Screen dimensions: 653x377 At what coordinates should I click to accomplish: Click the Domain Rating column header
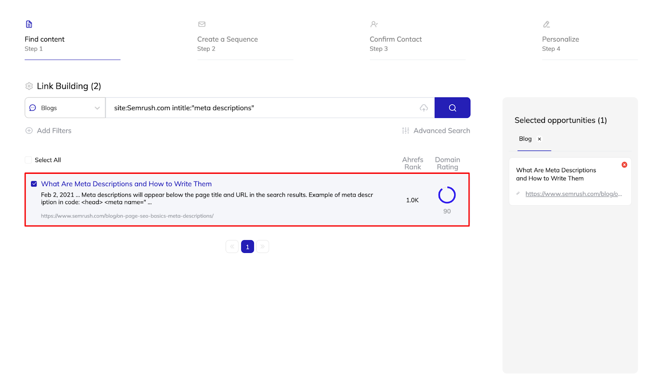click(x=447, y=163)
